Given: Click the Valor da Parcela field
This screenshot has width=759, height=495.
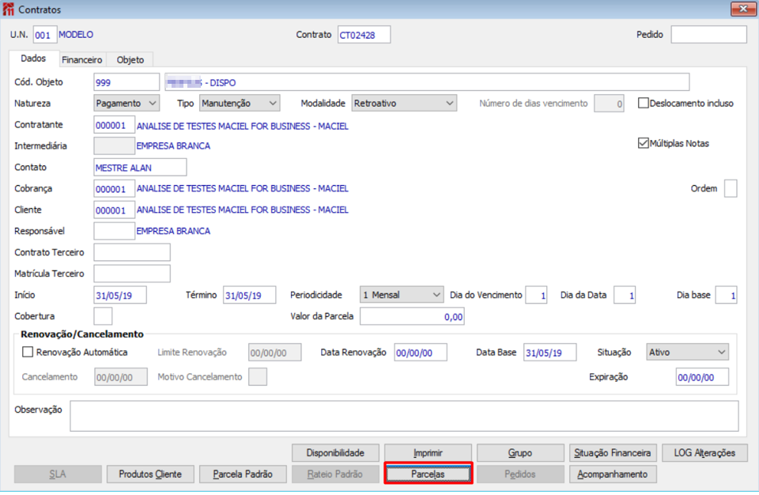Looking at the screenshot, I should (x=413, y=316).
